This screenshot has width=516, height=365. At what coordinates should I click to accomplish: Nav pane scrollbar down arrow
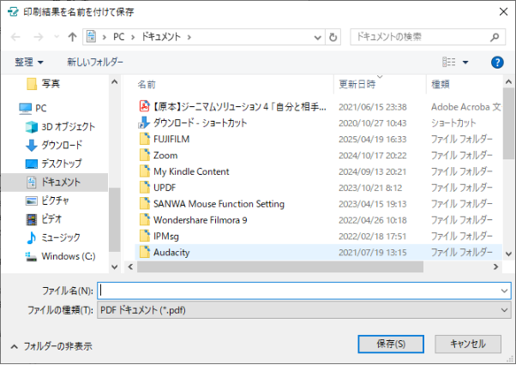tap(114, 266)
